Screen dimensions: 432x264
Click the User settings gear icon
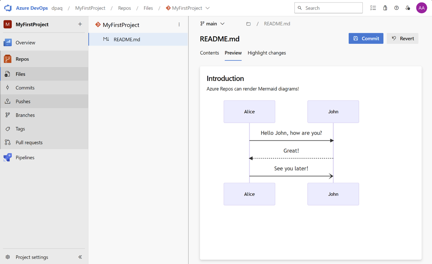coord(408,8)
